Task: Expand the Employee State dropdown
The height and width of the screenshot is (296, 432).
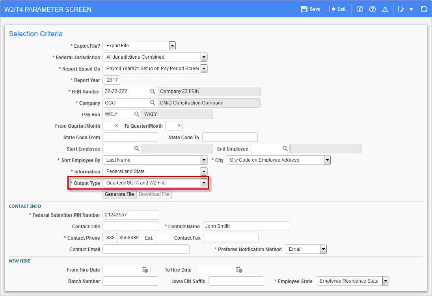Action: coord(385,281)
